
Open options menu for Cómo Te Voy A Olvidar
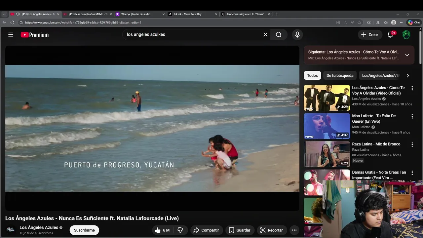pos(412,88)
